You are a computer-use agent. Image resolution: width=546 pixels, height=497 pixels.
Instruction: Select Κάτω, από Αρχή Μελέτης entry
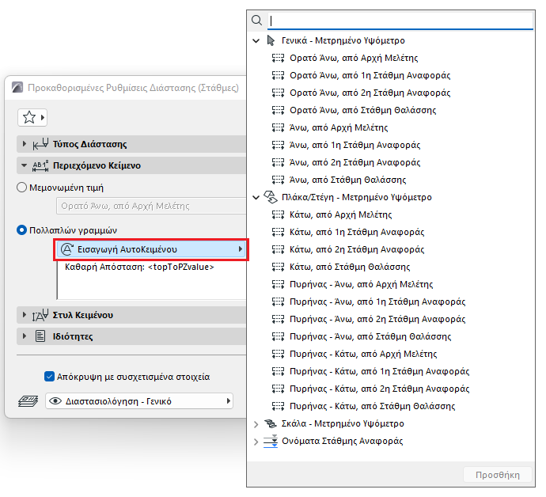click(341, 214)
